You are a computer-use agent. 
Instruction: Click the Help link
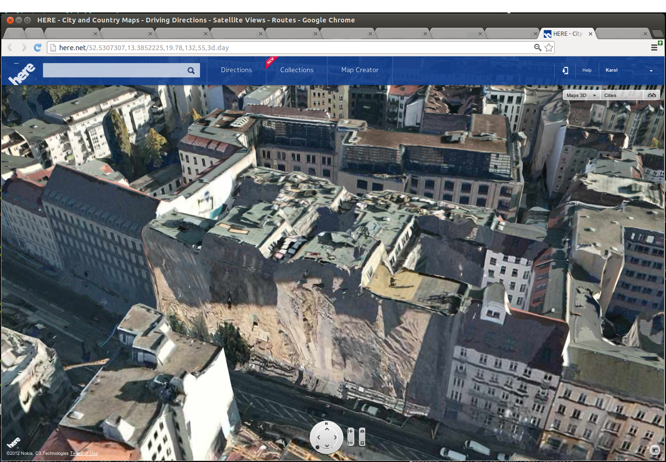click(587, 70)
